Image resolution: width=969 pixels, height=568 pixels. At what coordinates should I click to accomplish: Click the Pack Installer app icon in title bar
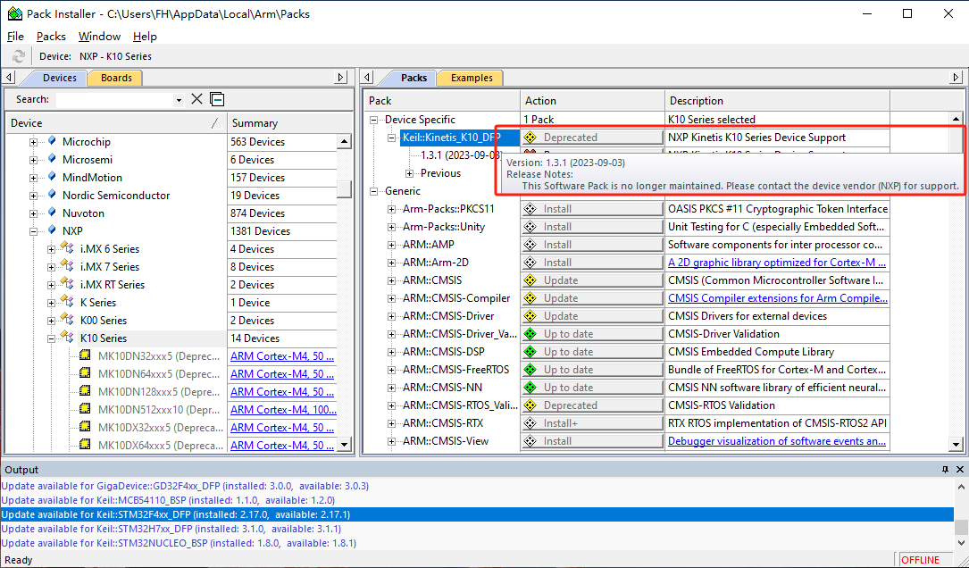coord(14,14)
